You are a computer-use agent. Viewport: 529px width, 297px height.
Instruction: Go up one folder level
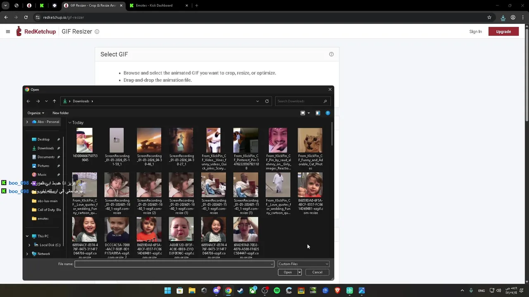pos(54,101)
